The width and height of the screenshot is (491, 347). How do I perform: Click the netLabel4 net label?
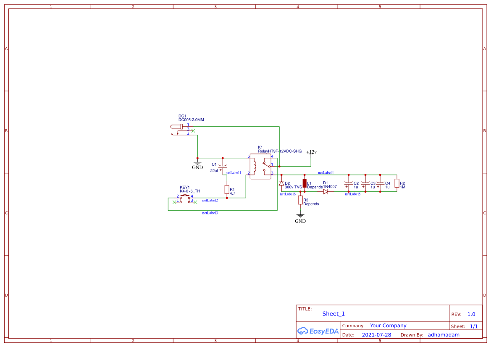click(x=326, y=172)
